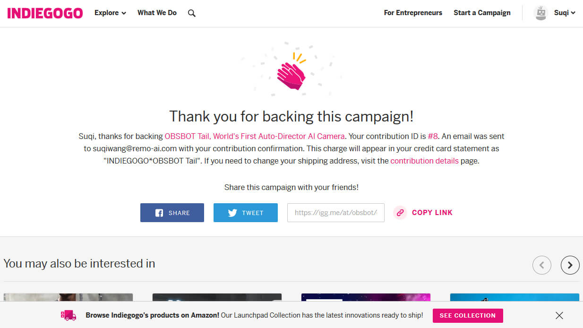This screenshot has width=583, height=328.
Task: Tweet this campaign
Action: pyautogui.click(x=245, y=213)
